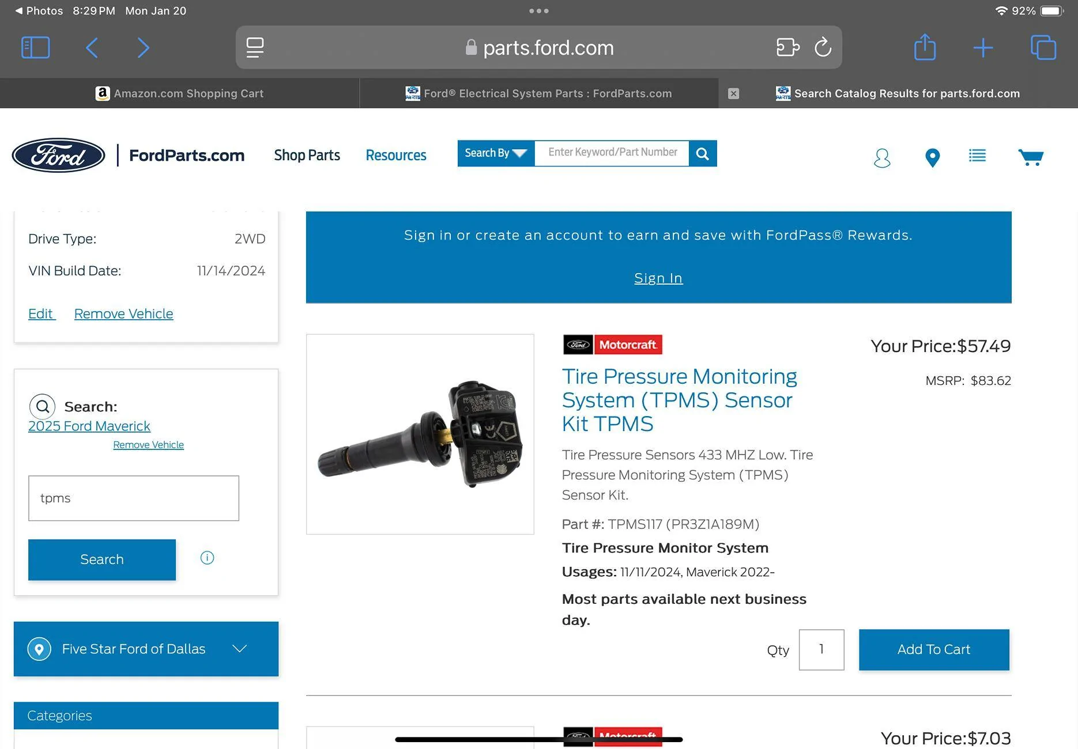Close the Search Catalog Results tab

733,93
